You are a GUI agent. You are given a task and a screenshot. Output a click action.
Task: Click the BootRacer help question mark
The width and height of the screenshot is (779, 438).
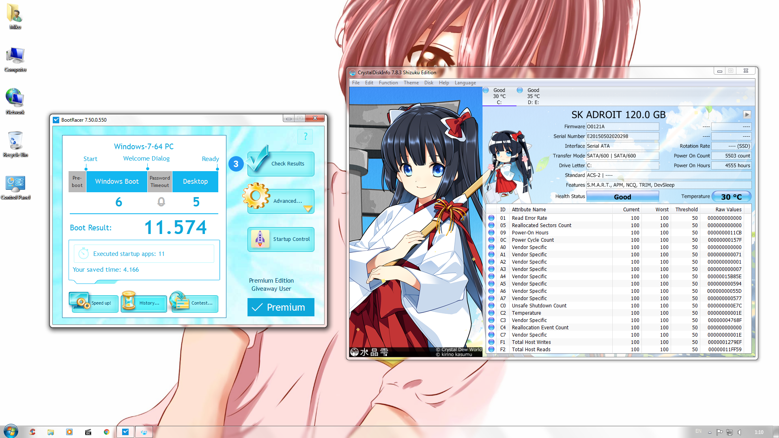[x=306, y=137]
